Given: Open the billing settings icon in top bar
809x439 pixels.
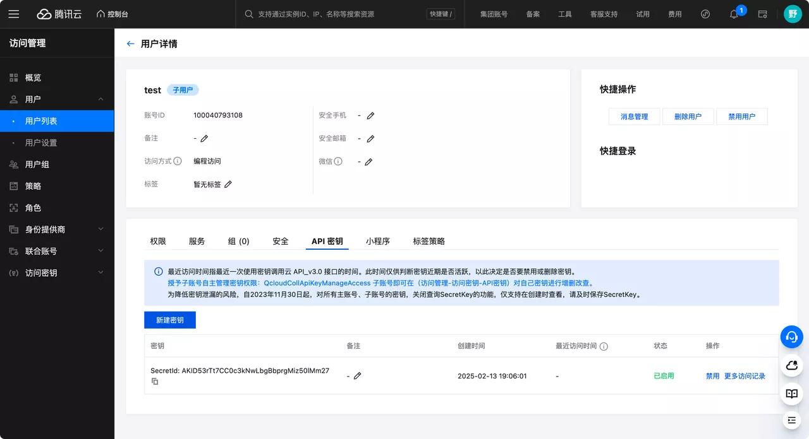Looking at the screenshot, I should point(762,13).
